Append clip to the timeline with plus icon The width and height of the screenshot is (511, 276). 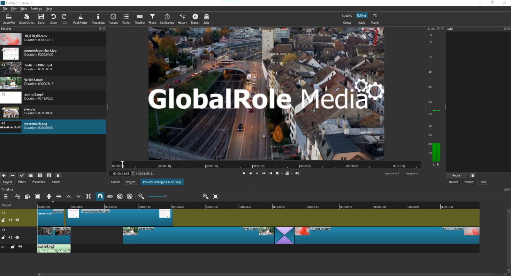pyautogui.click(x=49, y=196)
